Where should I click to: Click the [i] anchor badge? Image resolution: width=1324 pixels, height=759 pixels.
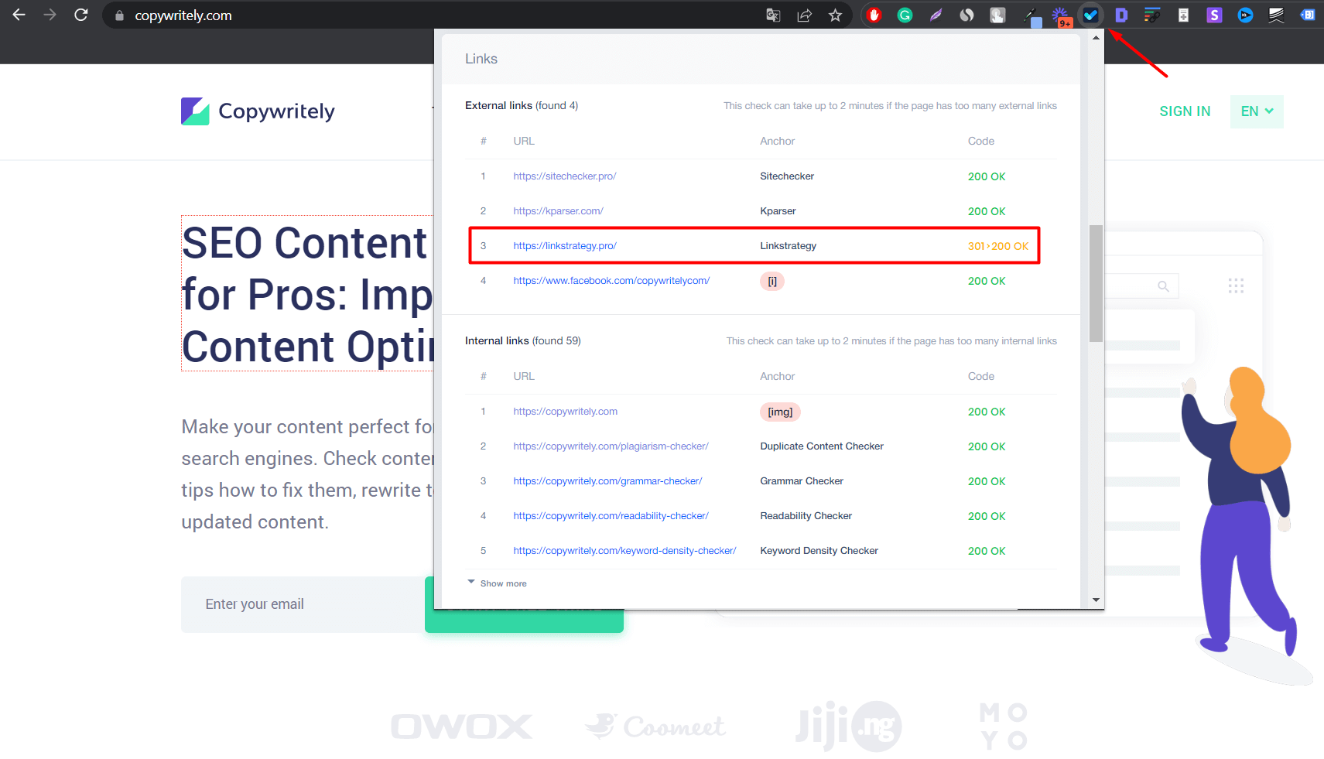(772, 281)
